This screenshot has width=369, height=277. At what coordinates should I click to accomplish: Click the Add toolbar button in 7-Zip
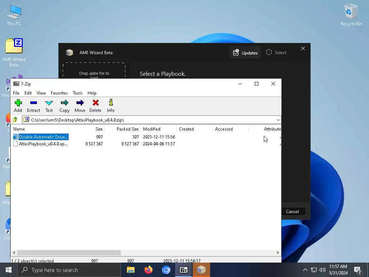pos(18,106)
